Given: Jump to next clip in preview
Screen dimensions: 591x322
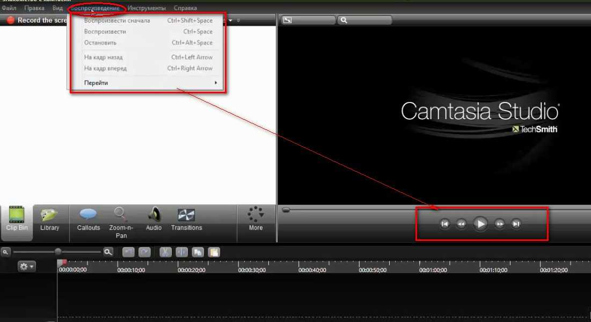Looking at the screenshot, I should tap(516, 224).
